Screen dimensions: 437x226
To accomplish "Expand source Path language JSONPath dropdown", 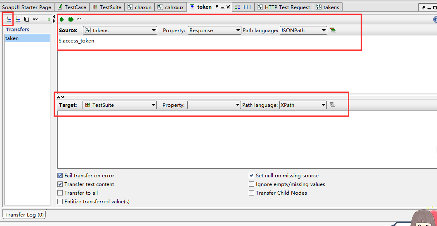I will 303,31.
